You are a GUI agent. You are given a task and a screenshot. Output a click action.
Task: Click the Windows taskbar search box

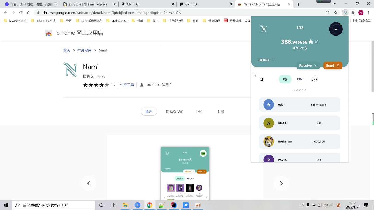coord(54,205)
